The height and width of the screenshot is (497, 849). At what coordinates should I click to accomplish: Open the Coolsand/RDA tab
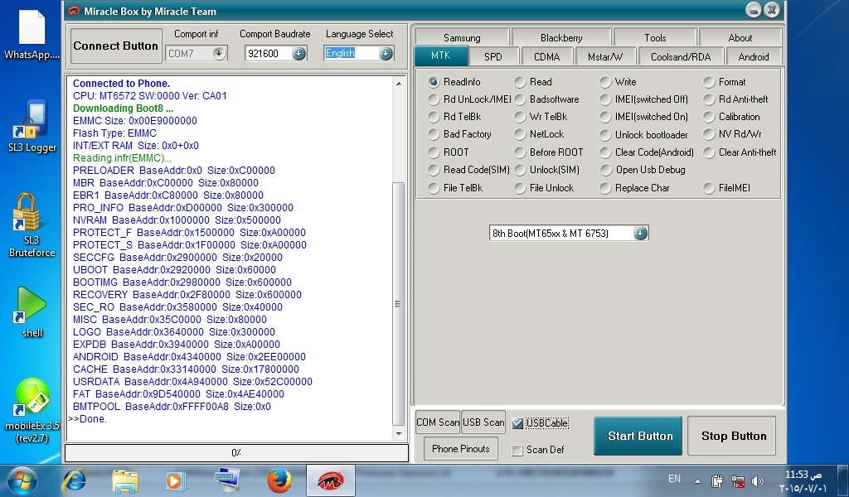(x=681, y=57)
